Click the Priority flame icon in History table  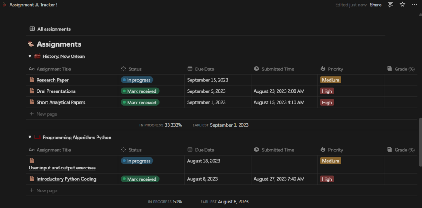click(x=323, y=69)
